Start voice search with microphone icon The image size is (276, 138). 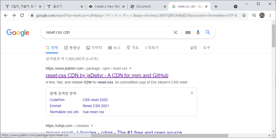pyautogui.click(x=198, y=32)
